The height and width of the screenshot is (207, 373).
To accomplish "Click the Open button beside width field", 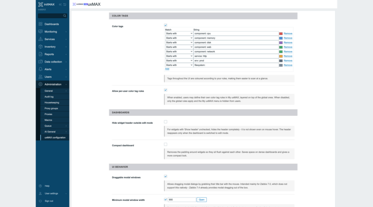I will point(202,200).
